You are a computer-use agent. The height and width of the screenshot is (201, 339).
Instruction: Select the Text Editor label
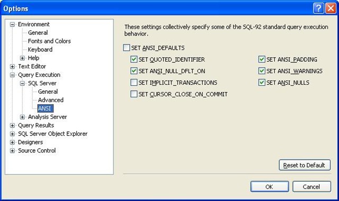pyautogui.click(x=32, y=66)
